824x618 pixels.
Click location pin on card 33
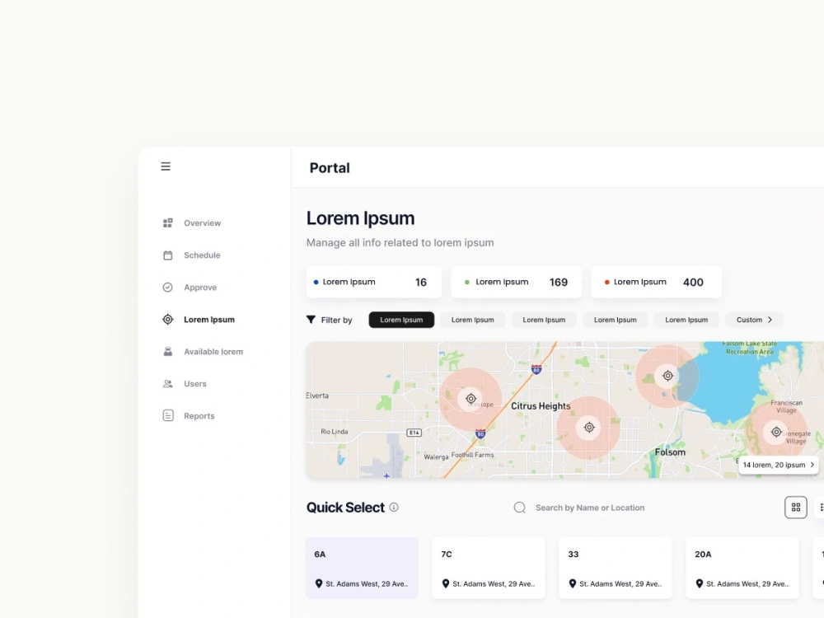click(573, 583)
